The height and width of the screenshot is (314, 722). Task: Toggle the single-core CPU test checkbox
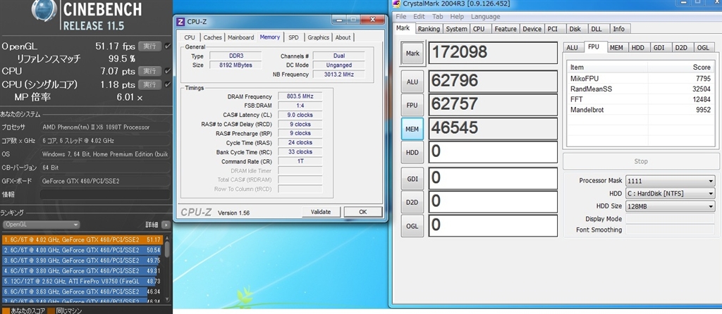click(168, 84)
